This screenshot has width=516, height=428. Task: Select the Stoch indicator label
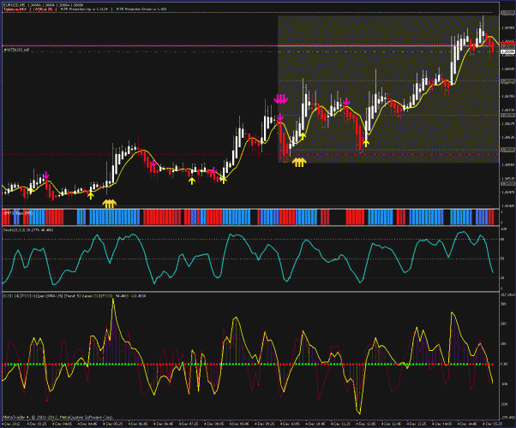28,229
